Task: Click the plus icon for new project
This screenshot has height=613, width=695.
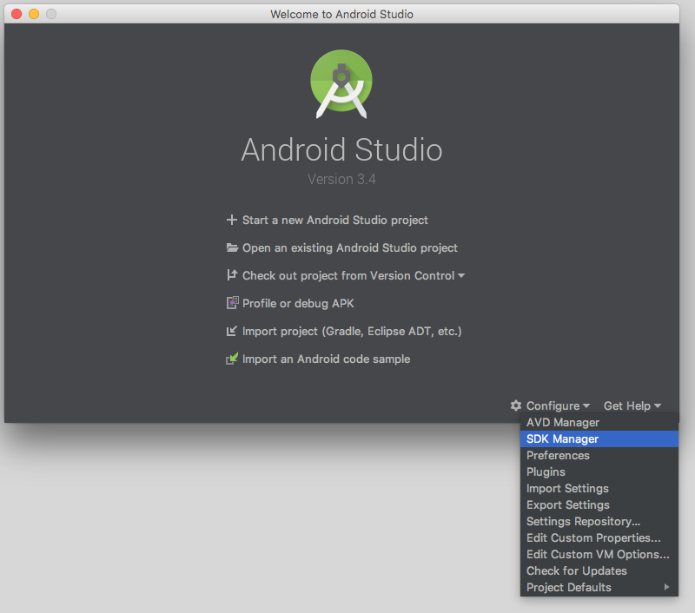Action: pos(232,221)
